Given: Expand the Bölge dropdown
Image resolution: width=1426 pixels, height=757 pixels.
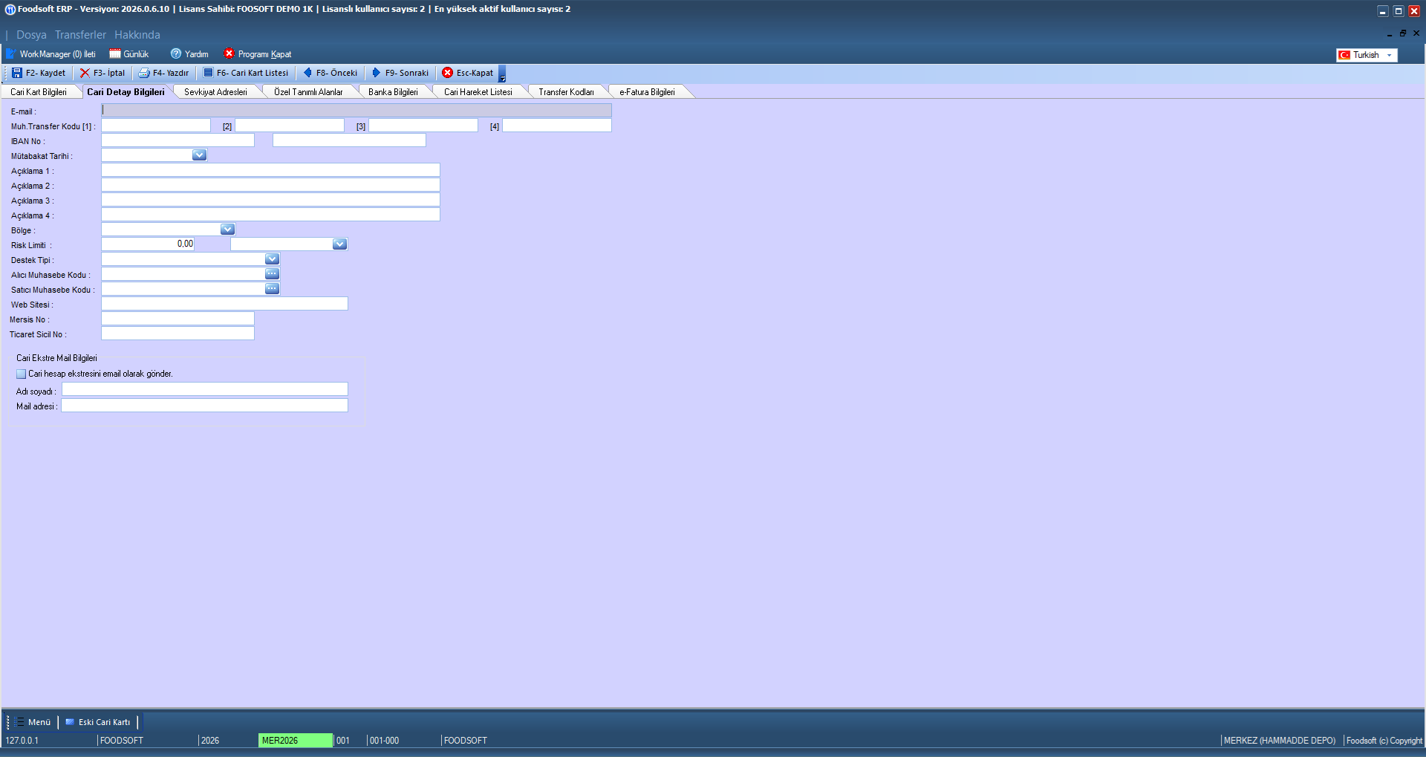Looking at the screenshot, I should pyautogui.click(x=227, y=230).
